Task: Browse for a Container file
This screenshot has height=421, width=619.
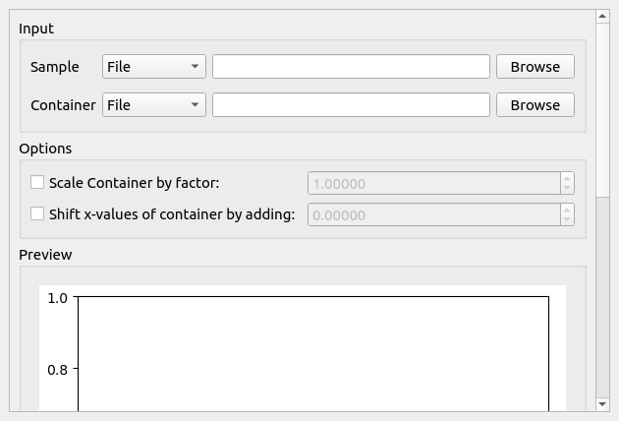Action: coord(535,105)
